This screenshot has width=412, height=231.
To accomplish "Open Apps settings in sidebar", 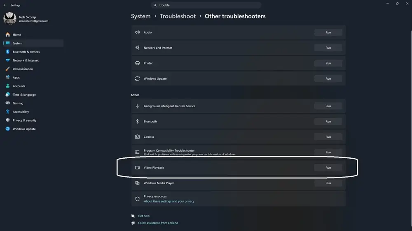I will click(33, 78).
